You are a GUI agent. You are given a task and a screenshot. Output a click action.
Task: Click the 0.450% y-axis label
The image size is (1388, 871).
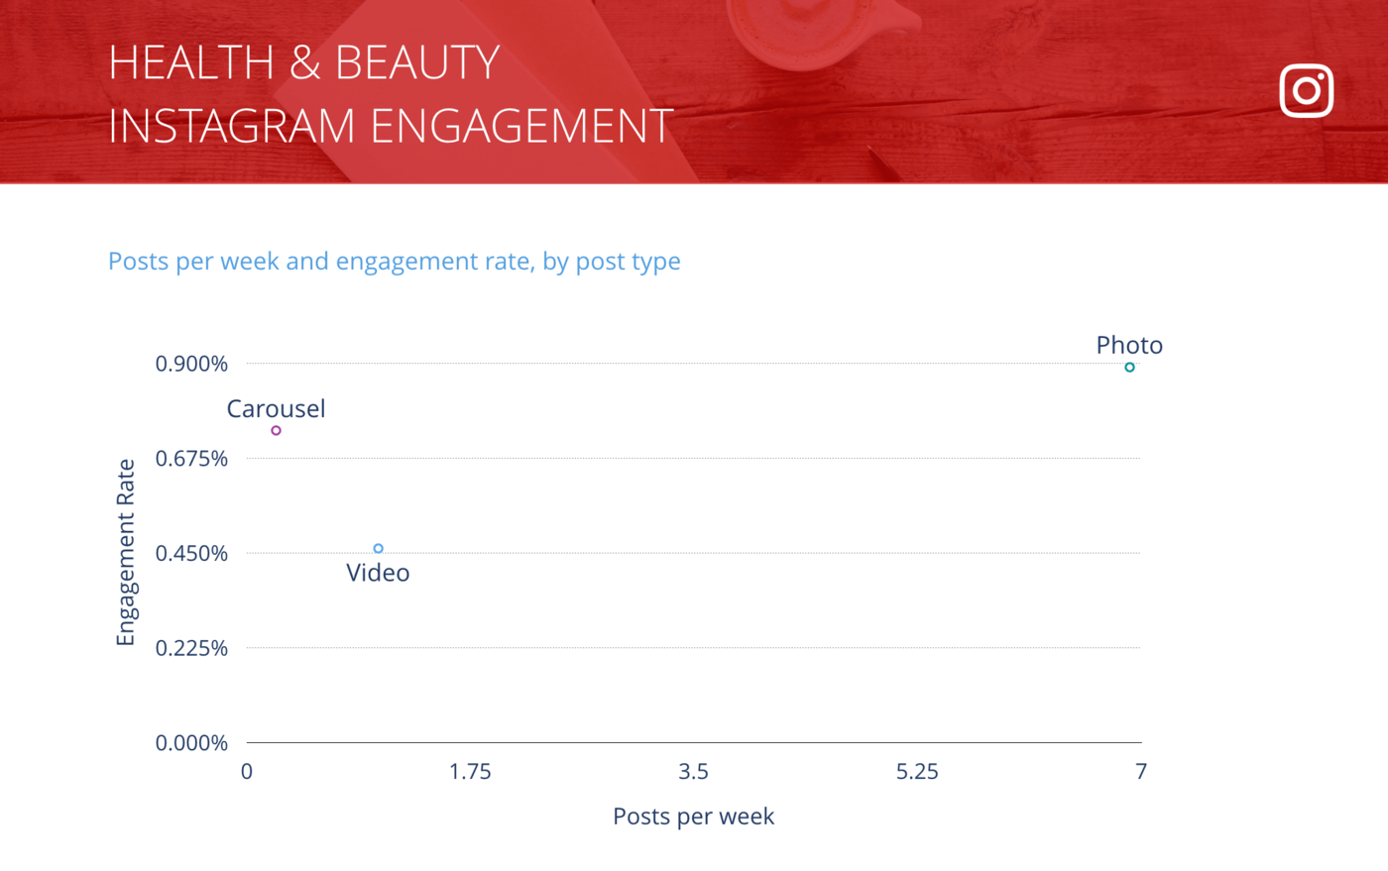(x=191, y=553)
